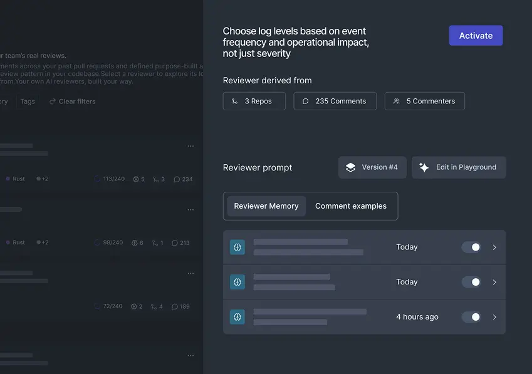532x374 pixels.
Task: Expand the 4 hours ago row chevron
Action: pyautogui.click(x=494, y=317)
